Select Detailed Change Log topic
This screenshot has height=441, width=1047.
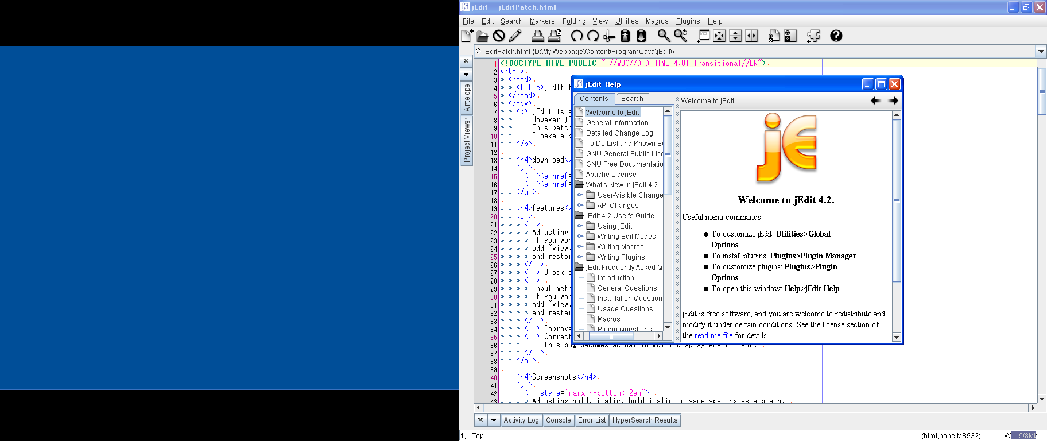(x=619, y=133)
